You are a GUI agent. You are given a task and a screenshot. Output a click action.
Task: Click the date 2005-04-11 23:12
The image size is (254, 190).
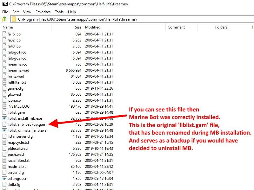99,167
